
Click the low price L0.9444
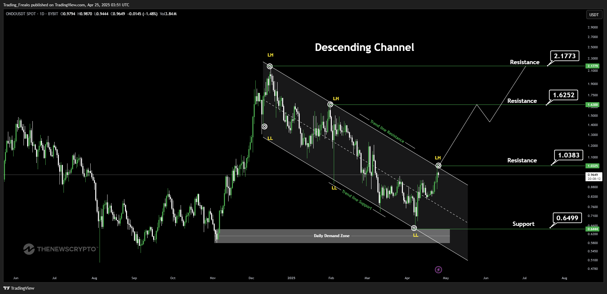pyautogui.click(x=101, y=14)
